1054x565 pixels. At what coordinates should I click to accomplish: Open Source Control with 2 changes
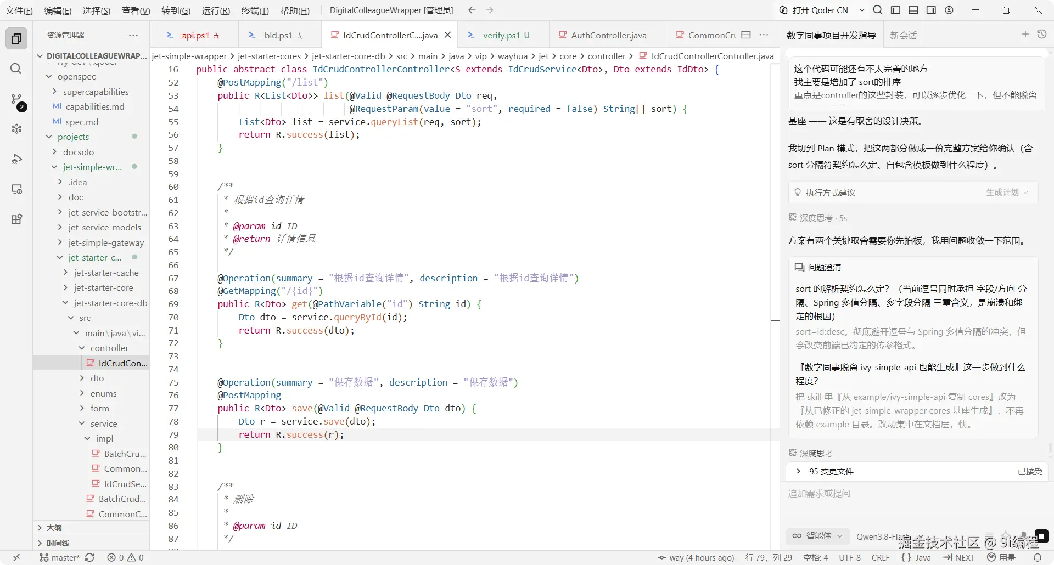click(x=18, y=100)
